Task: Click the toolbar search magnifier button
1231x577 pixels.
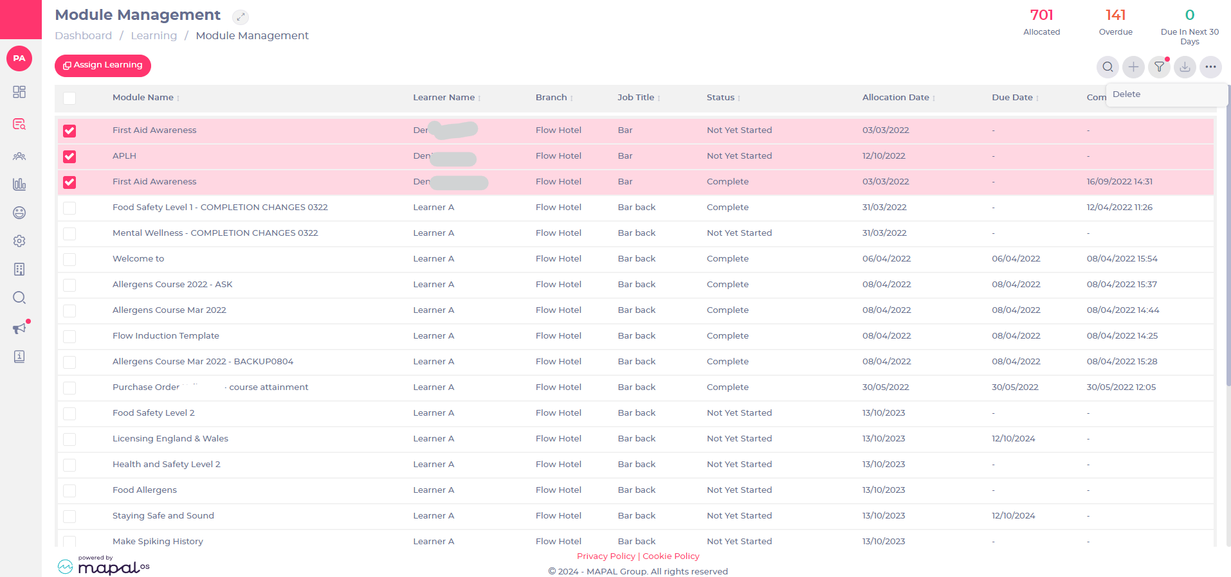Action: click(x=1108, y=67)
